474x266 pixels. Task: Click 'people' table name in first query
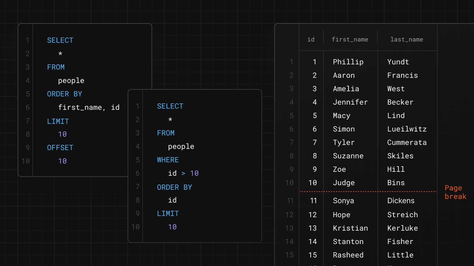tap(71, 81)
